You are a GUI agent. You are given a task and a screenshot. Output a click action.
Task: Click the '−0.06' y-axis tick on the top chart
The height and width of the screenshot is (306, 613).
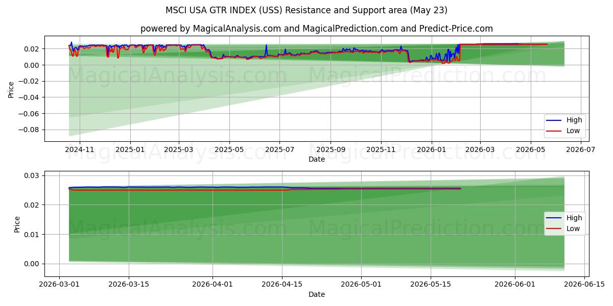(x=30, y=113)
